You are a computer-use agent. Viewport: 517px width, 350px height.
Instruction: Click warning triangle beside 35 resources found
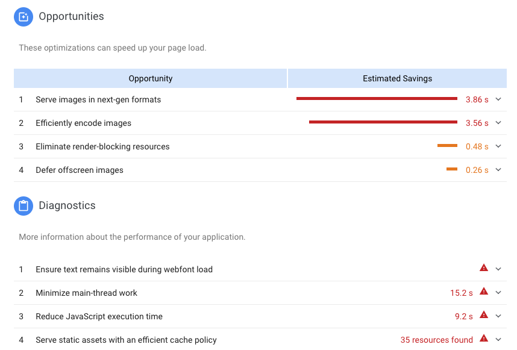pyautogui.click(x=484, y=338)
